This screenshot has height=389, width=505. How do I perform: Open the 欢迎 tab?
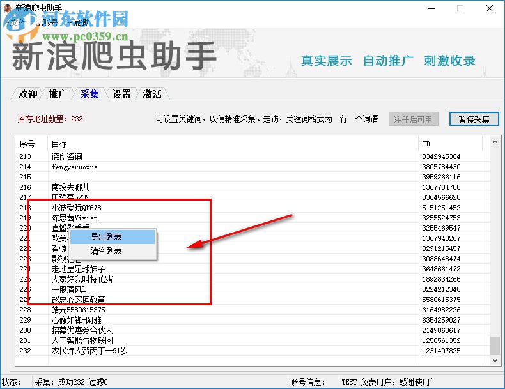pos(27,94)
